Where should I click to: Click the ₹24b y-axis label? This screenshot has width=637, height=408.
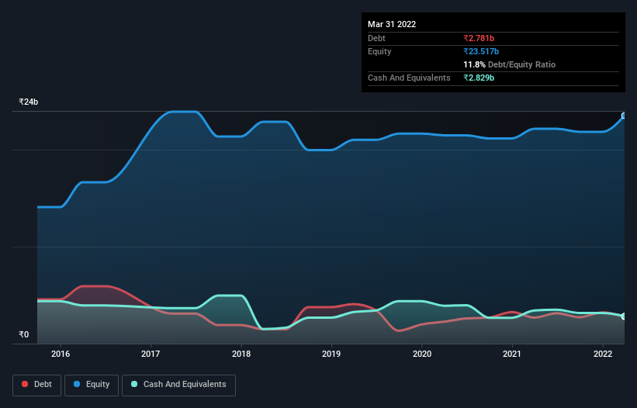(x=29, y=102)
